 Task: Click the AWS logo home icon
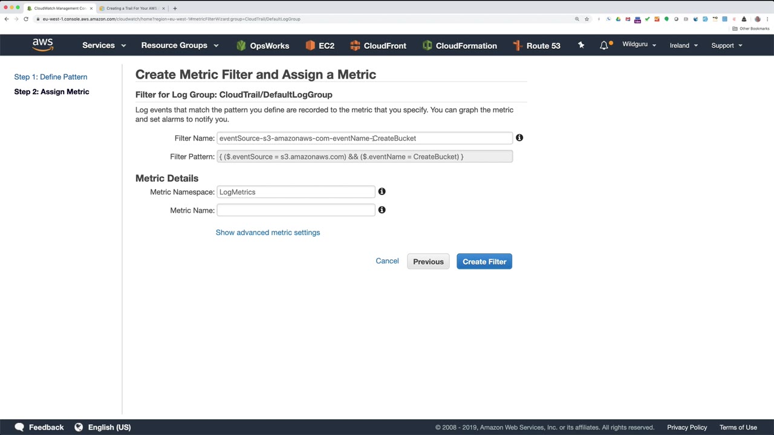[42, 45]
